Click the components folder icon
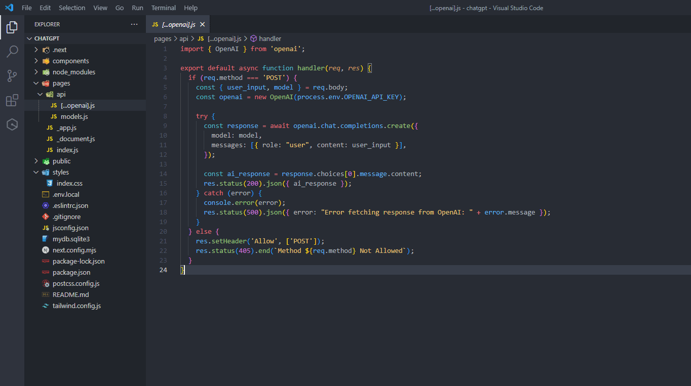The height and width of the screenshot is (386, 691). click(x=46, y=61)
